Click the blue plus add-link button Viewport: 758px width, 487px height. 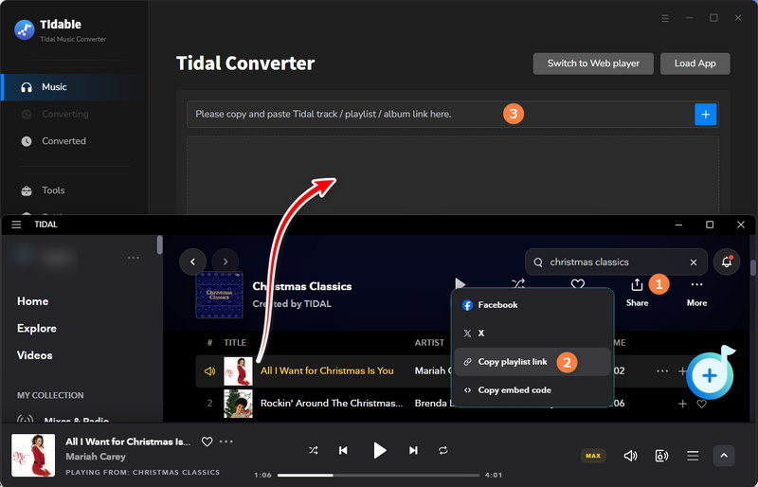pyautogui.click(x=705, y=114)
